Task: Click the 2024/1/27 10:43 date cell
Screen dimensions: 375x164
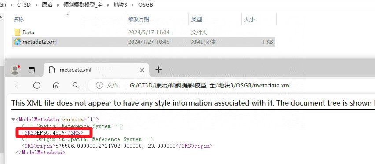Action: 149,42
